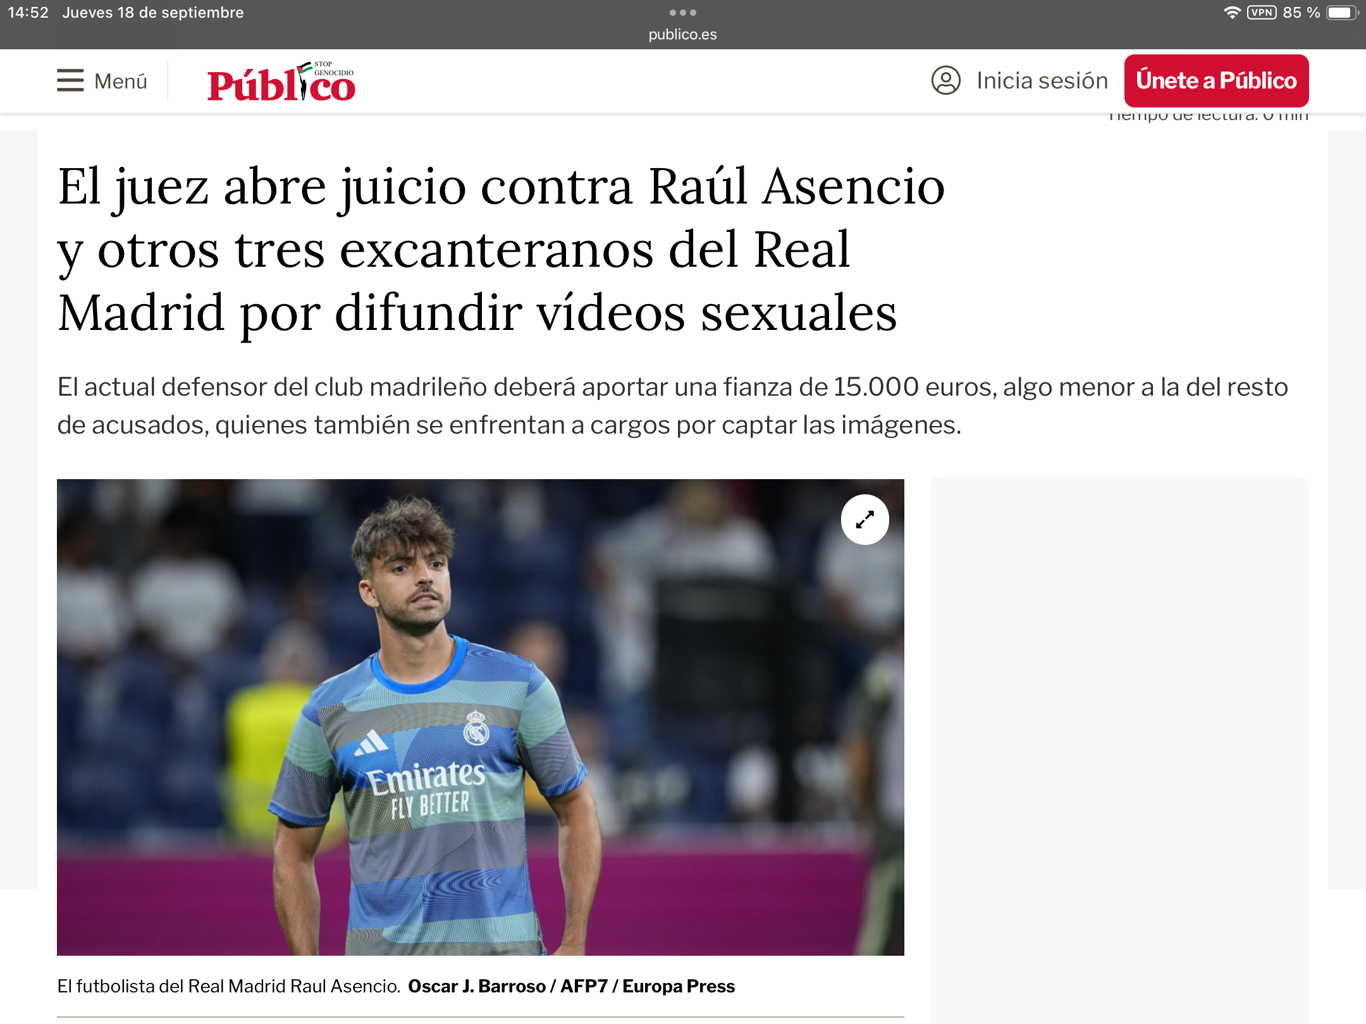Screen dimensions: 1366x1024
Task: Tap the date Jueves 18 de septiembre
Action: (x=153, y=13)
